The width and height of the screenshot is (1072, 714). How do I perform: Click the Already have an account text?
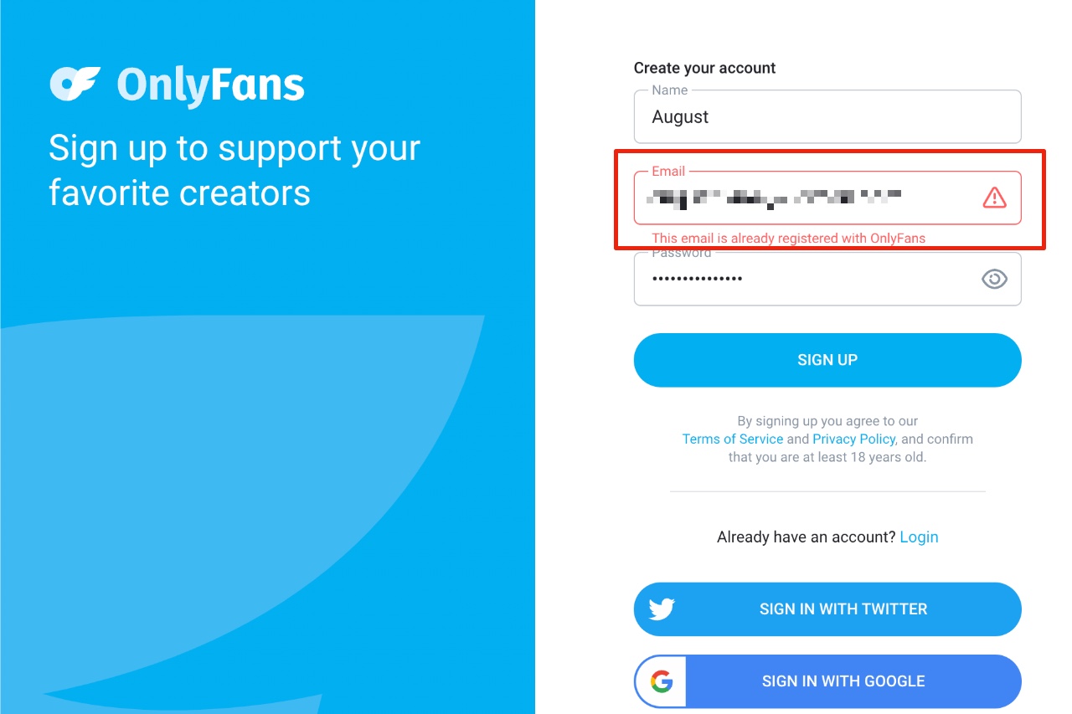click(807, 537)
